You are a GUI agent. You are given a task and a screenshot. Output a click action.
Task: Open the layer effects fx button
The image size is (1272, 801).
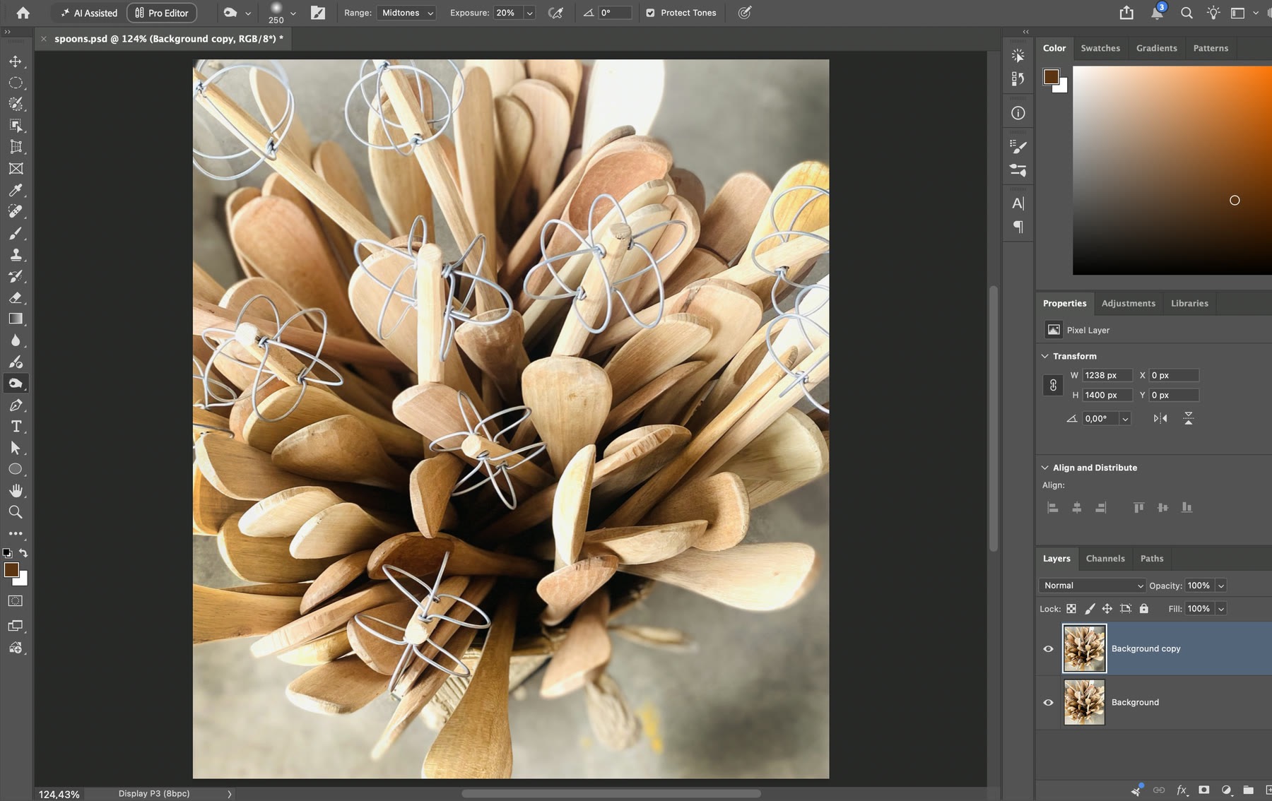coord(1182,790)
